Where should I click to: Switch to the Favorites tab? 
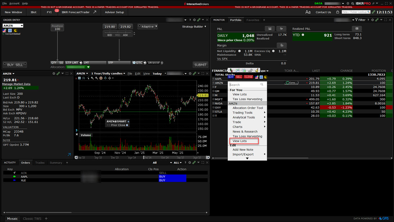[253, 20]
